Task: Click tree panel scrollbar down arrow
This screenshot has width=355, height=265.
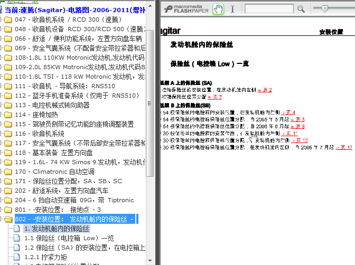Action: (x=150, y=260)
